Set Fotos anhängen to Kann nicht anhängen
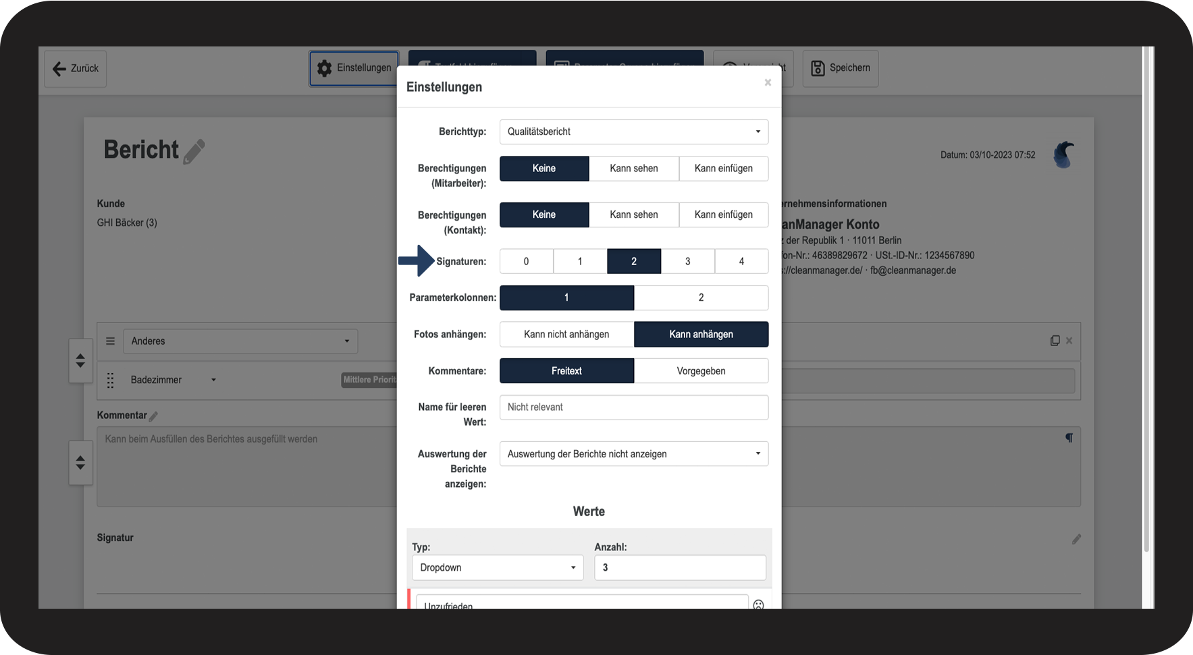This screenshot has height=655, width=1193. pyautogui.click(x=566, y=335)
